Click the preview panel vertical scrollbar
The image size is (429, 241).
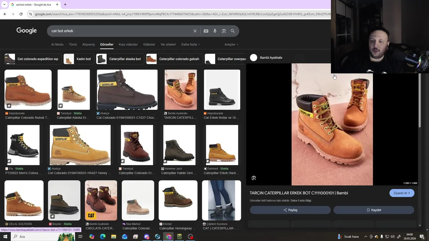tap(420, 100)
